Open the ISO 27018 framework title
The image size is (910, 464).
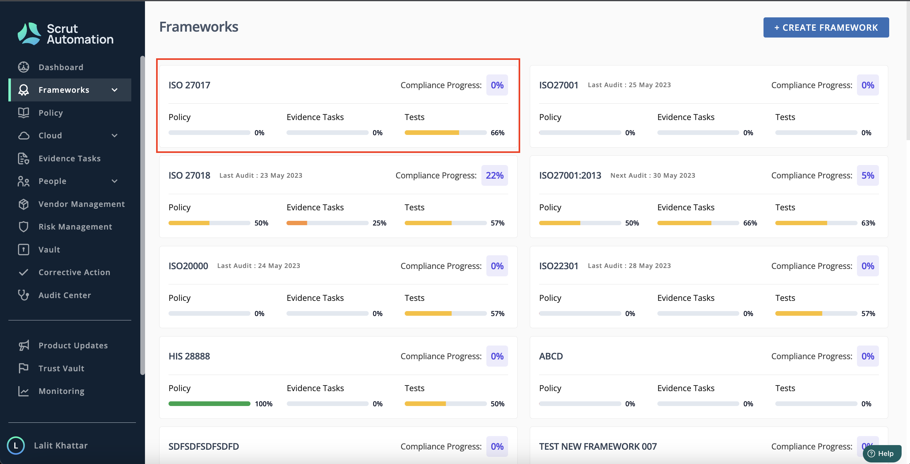(x=189, y=176)
